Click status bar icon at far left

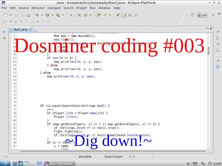[x=6, y=157]
